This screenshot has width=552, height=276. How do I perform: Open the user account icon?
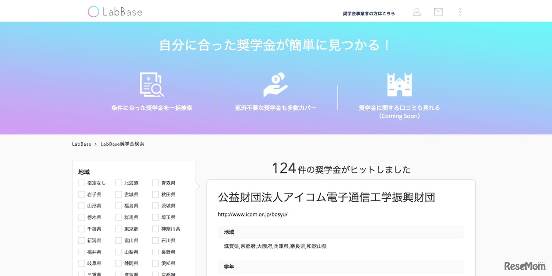click(x=417, y=12)
